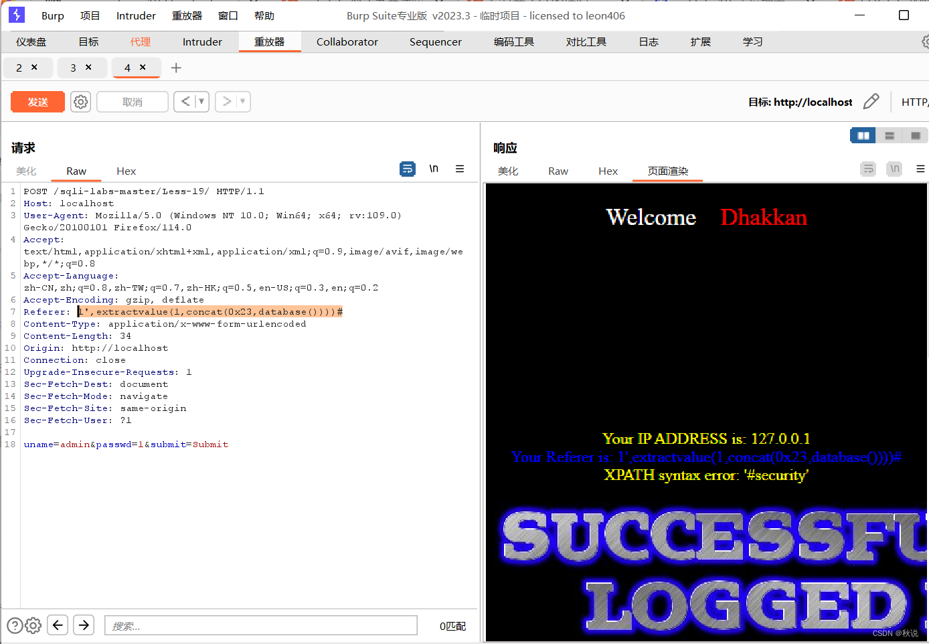Open send settings gear icon

point(81,102)
